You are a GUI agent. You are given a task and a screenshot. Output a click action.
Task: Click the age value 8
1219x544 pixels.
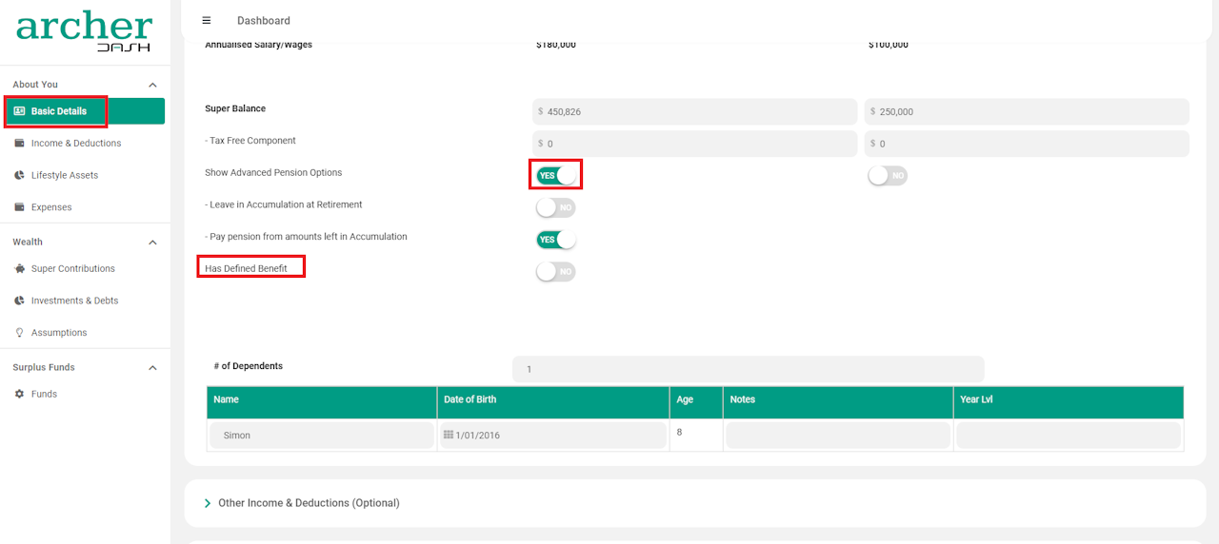tap(680, 432)
